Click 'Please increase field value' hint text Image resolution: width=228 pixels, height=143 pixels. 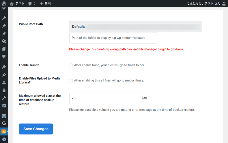[132, 110]
